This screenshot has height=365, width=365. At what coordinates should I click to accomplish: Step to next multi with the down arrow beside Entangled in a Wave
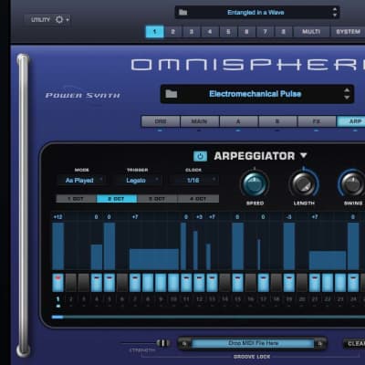click(335, 16)
